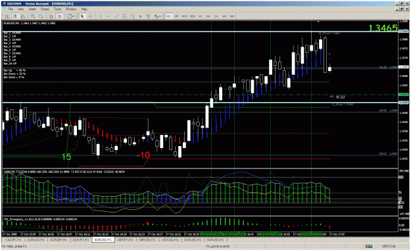411x250 pixels.
Task: Select the vertical line drawing tool
Action: [101, 16]
